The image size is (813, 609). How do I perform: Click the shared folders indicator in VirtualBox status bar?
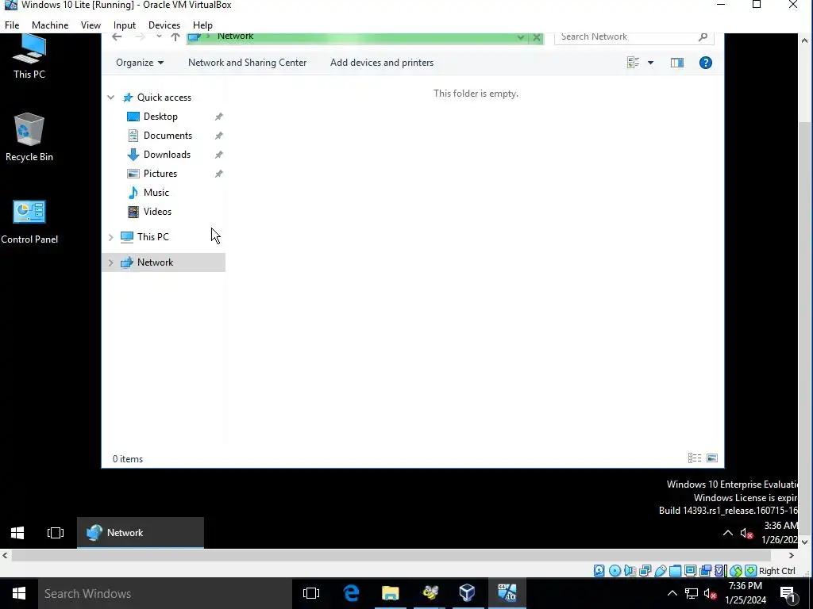pyautogui.click(x=675, y=571)
